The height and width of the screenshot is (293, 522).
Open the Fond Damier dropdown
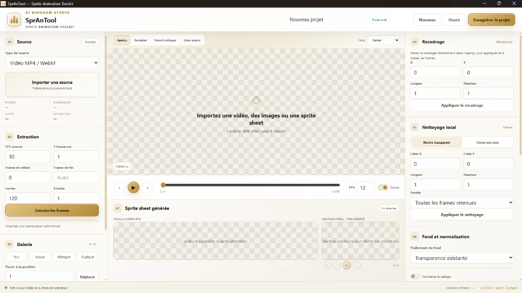pyautogui.click(x=384, y=40)
